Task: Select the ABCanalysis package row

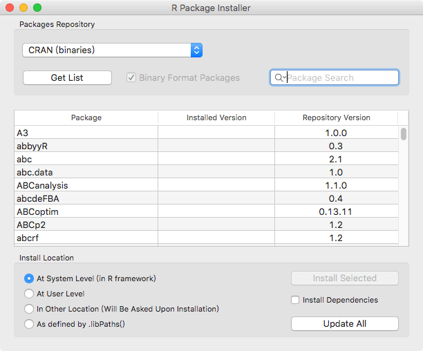Action: (x=207, y=185)
